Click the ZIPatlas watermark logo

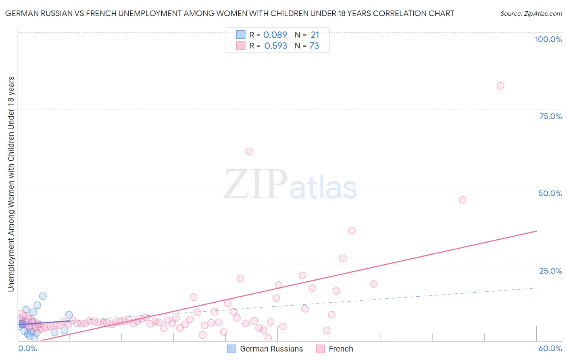290,185
